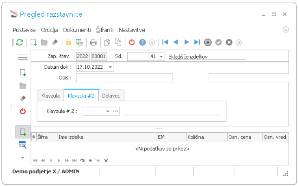Click grid navigator last record button
The width and height of the screenshot is (298, 186).
click(x=75, y=160)
